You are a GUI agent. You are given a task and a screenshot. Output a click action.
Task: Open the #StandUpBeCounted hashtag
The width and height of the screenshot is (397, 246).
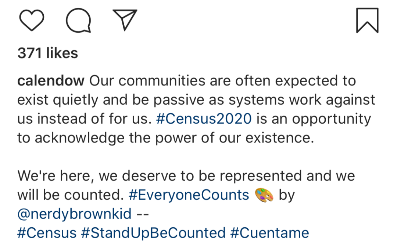[x=153, y=233]
